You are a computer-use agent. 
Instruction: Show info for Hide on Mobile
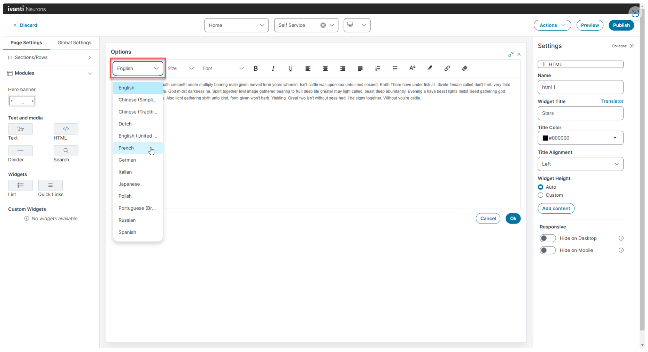click(x=621, y=251)
